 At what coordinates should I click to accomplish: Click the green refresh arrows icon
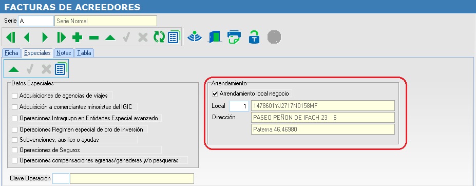coord(159,38)
